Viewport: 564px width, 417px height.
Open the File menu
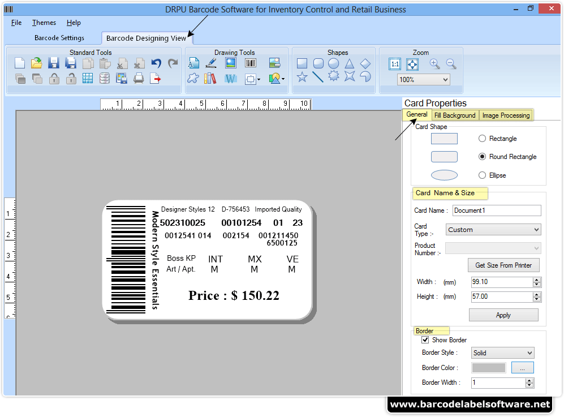[16, 23]
